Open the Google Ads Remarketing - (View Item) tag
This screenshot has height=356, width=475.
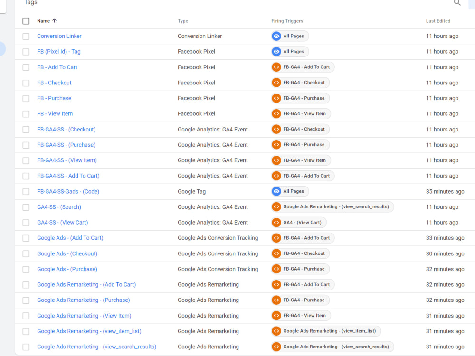[x=84, y=316]
